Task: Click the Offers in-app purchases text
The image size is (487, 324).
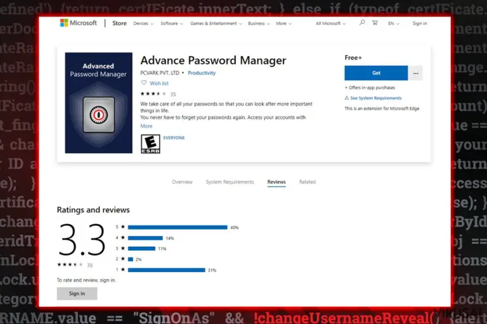Action: click(370, 88)
